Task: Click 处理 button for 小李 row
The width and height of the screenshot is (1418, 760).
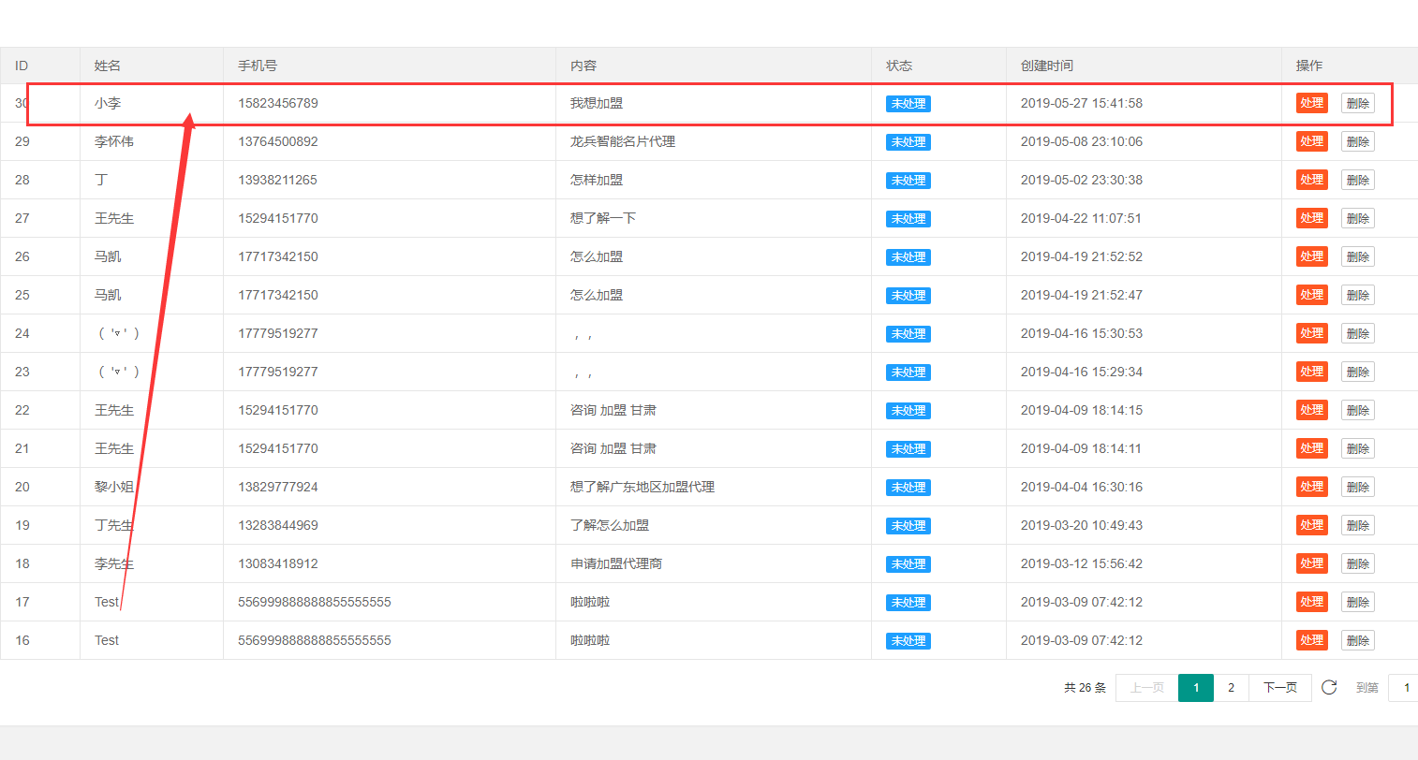Action: click(1311, 103)
